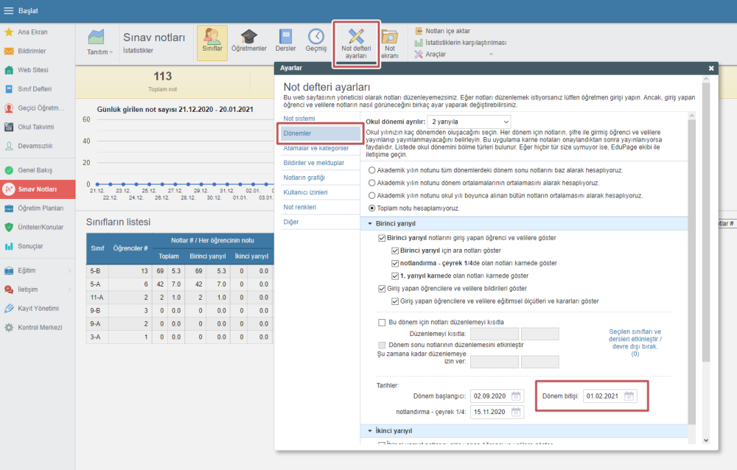Select Sınav Notları sidebar icon
This screenshot has height=470, width=737.
pyautogui.click(x=8, y=189)
